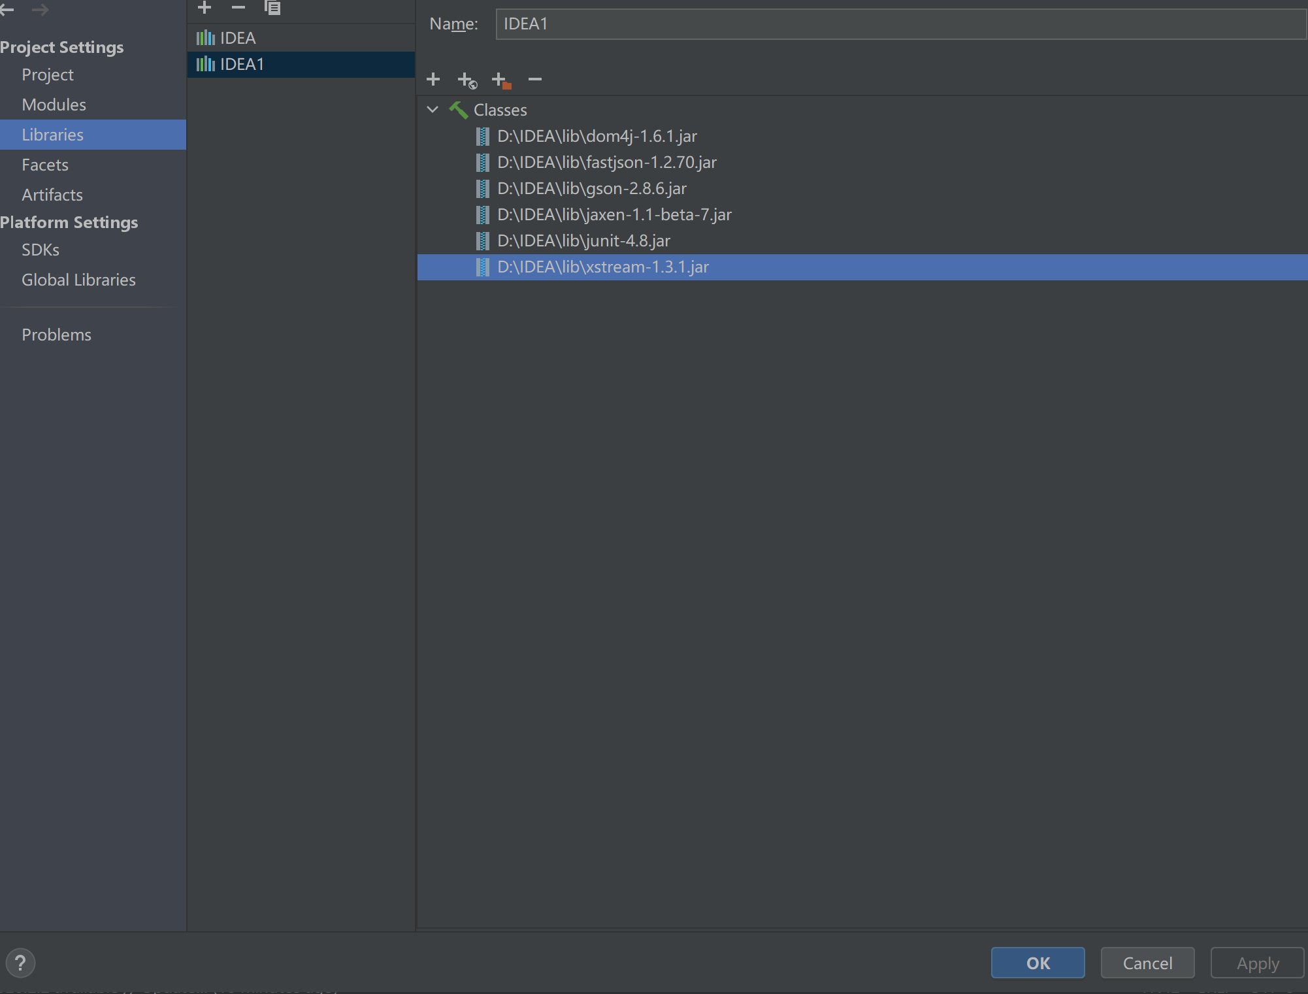This screenshot has height=994, width=1308.
Task: Collapse the Classes tree node
Action: coord(433,109)
